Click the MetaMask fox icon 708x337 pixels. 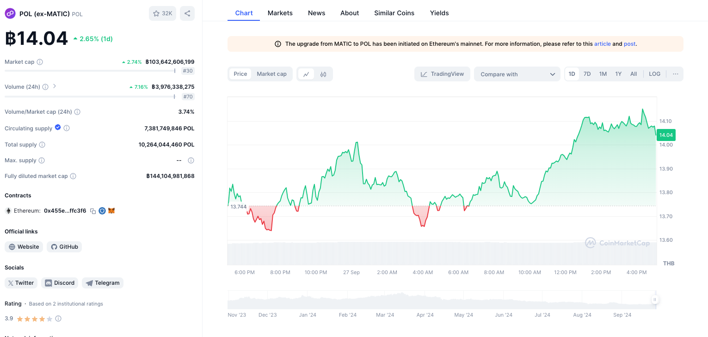click(x=111, y=211)
